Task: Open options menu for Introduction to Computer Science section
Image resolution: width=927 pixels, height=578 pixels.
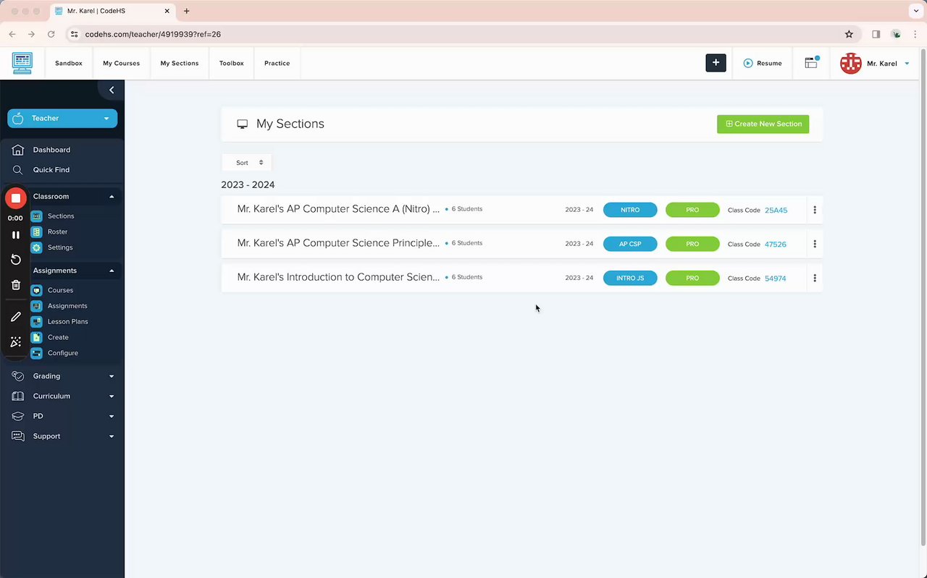Action: (x=815, y=278)
